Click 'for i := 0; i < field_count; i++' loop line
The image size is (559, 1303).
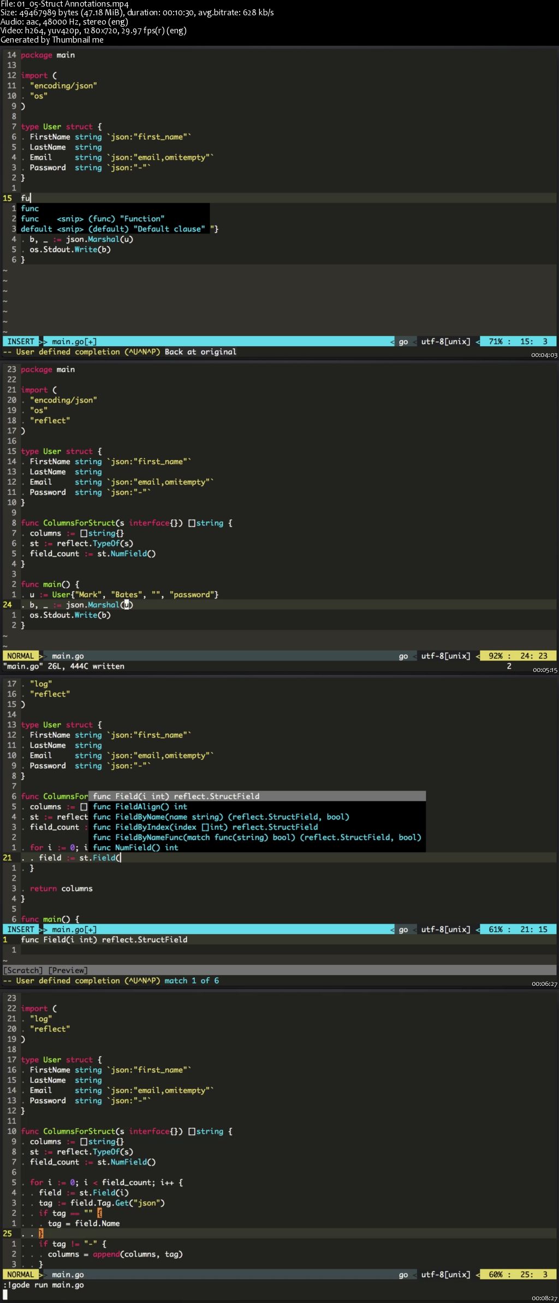pos(106,1182)
